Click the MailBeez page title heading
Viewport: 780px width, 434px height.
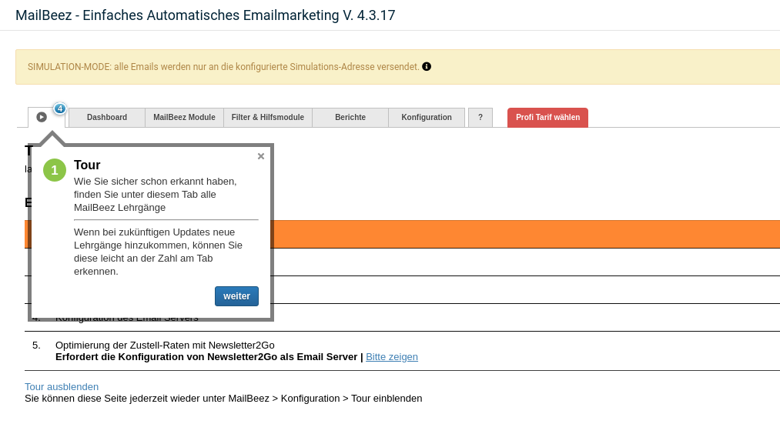(206, 15)
